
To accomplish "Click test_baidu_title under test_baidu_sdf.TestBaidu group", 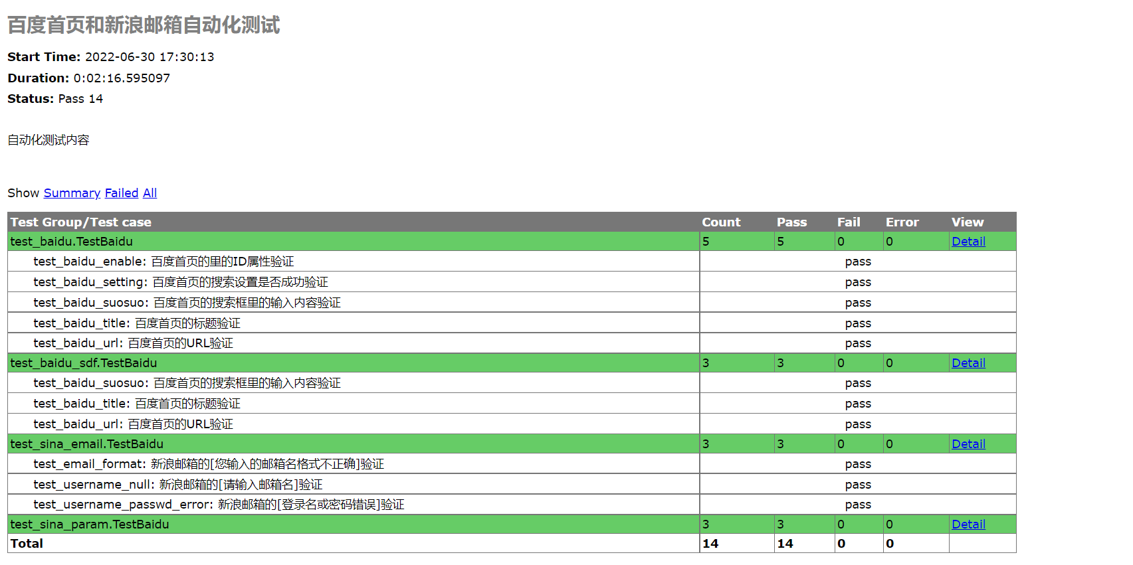I will 137,404.
